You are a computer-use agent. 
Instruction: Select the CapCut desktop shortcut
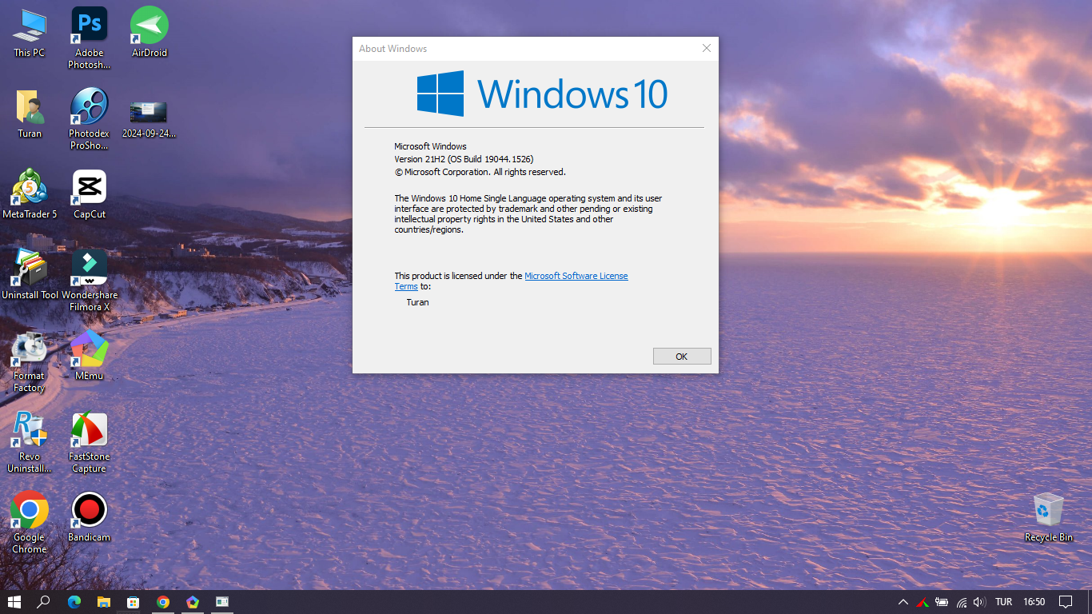[x=89, y=193]
